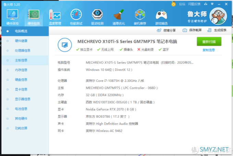Close the 鲁大师 window

click(226, 4)
